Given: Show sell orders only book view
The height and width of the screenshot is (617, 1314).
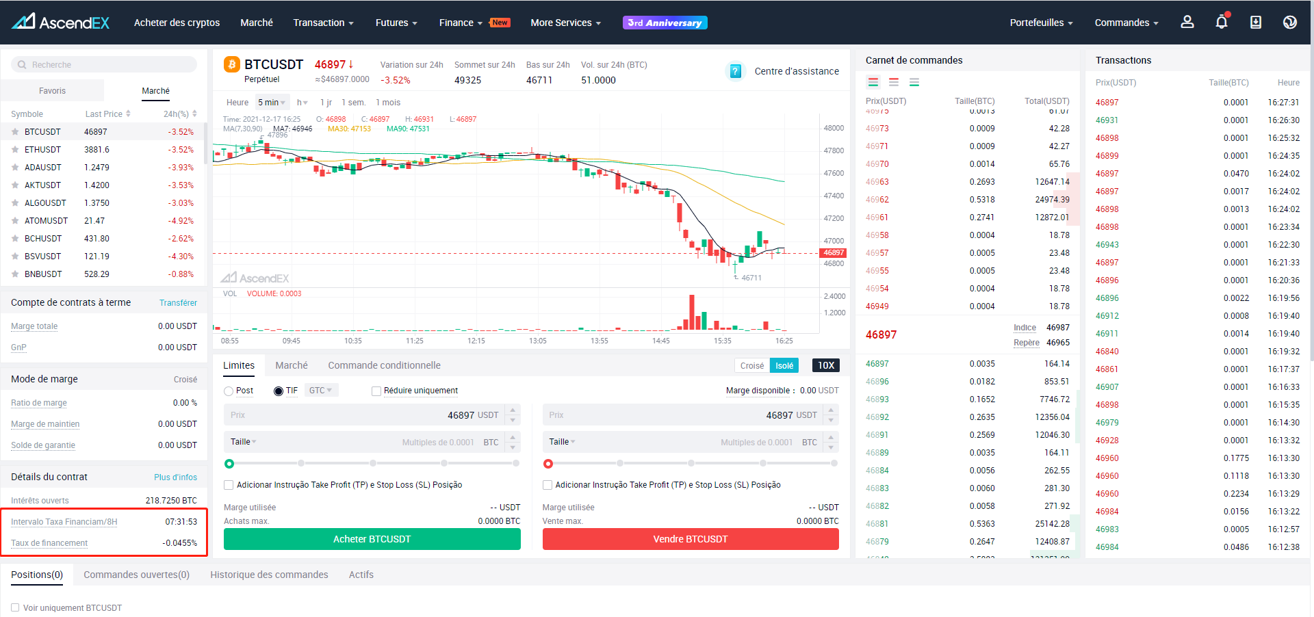Looking at the screenshot, I should [894, 82].
